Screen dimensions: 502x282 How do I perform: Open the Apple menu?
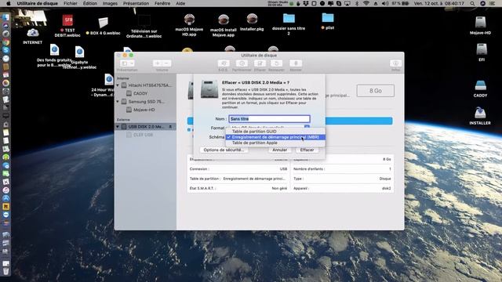pos(9,3)
